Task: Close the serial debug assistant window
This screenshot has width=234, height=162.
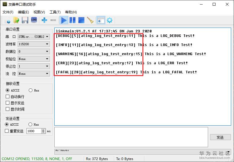Action: coord(227,4)
